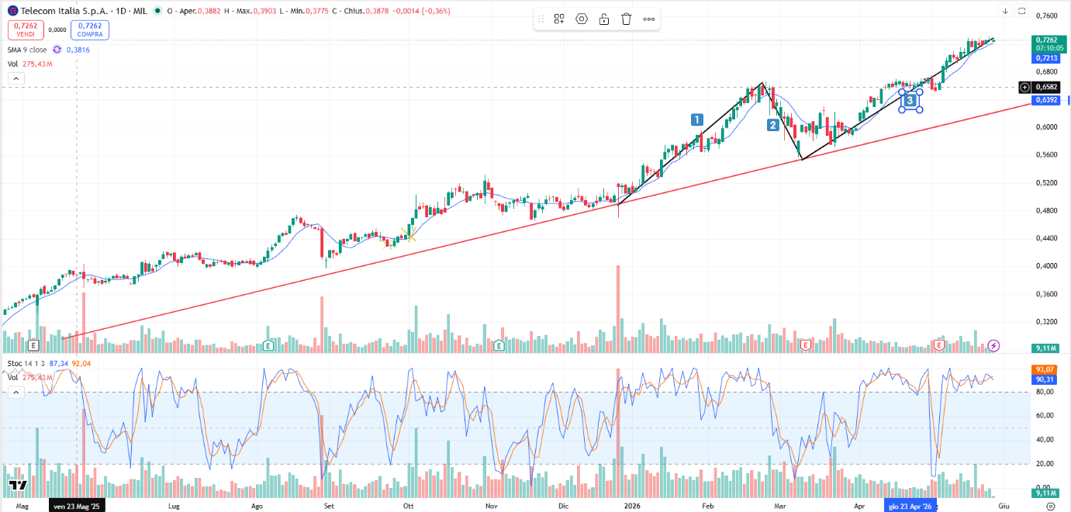
Task: Click the green E earnings marker in August
Action: click(x=268, y=344)
